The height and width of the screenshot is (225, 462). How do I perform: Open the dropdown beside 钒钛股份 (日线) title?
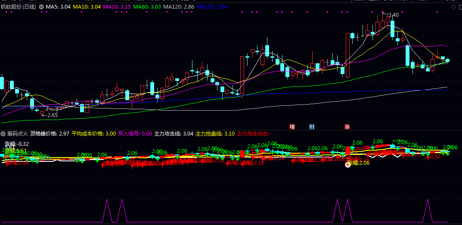point(40,7)
